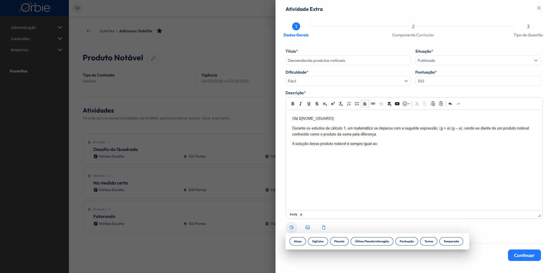Expand the emoji picker dropdown arrow
Viewport: 551px width, 273px height.
tap(409, 104)
